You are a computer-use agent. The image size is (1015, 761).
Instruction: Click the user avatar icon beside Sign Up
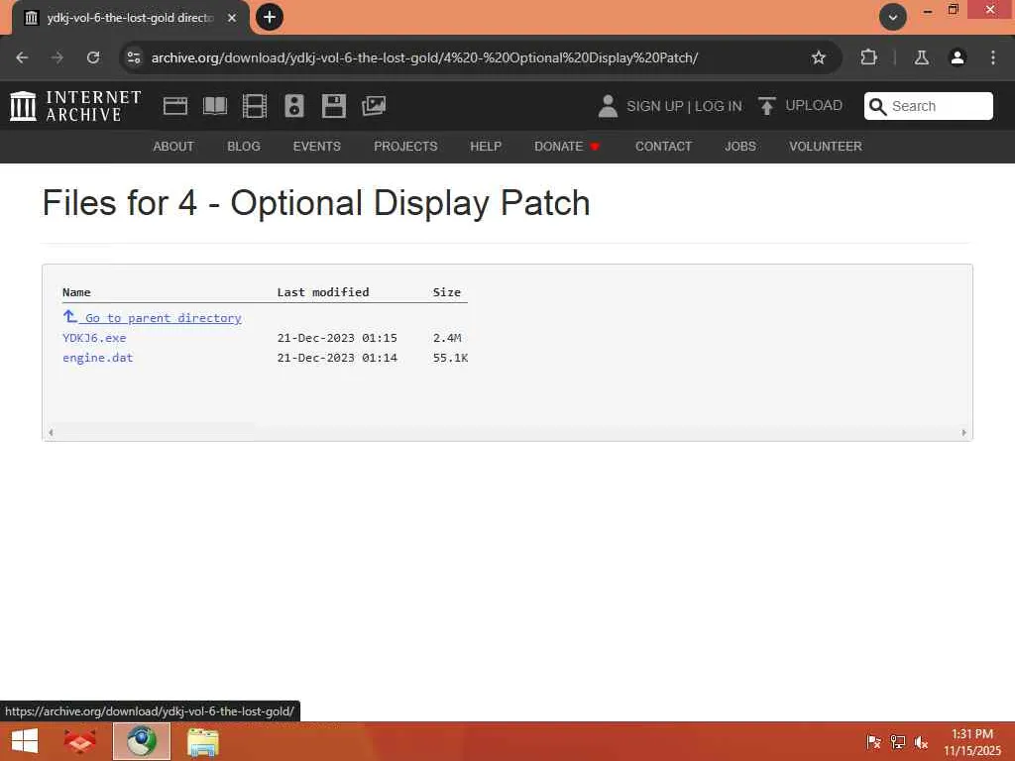coord(608,106)
